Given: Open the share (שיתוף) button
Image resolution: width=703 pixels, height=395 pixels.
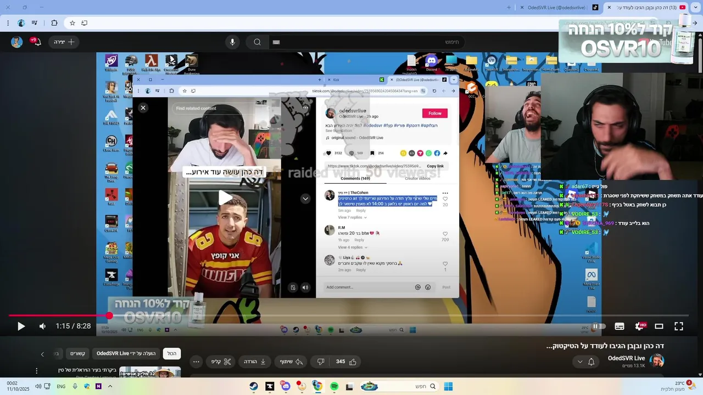Looking at the screenshot, I should click(292, 362).
